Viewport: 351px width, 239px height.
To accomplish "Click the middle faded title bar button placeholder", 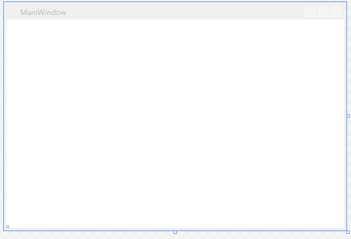I will pos(324,12).
